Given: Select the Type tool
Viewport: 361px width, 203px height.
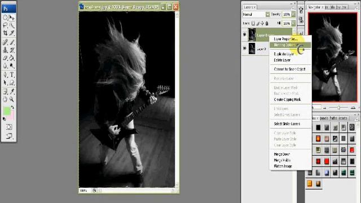Looking at the screenshot, I should pos(12,74).
